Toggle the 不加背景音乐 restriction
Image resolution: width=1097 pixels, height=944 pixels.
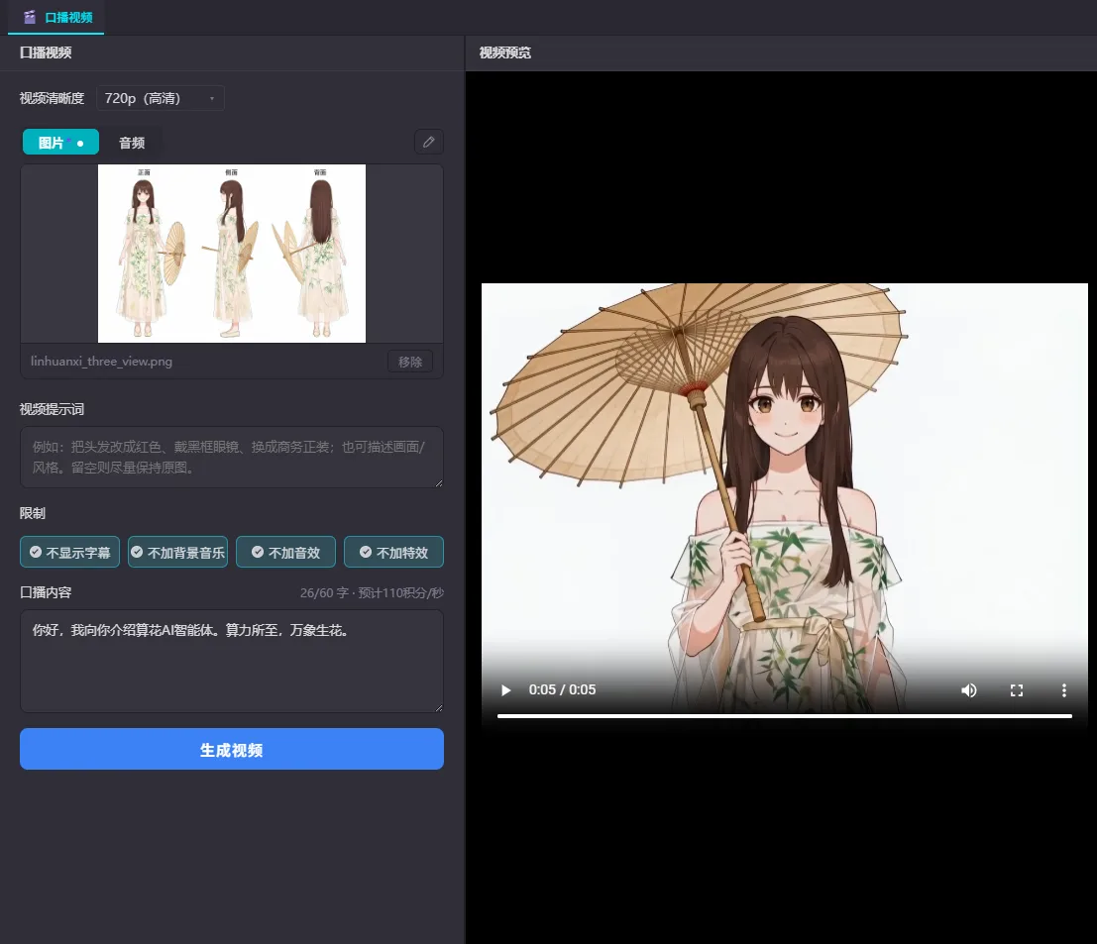point(177,553)
